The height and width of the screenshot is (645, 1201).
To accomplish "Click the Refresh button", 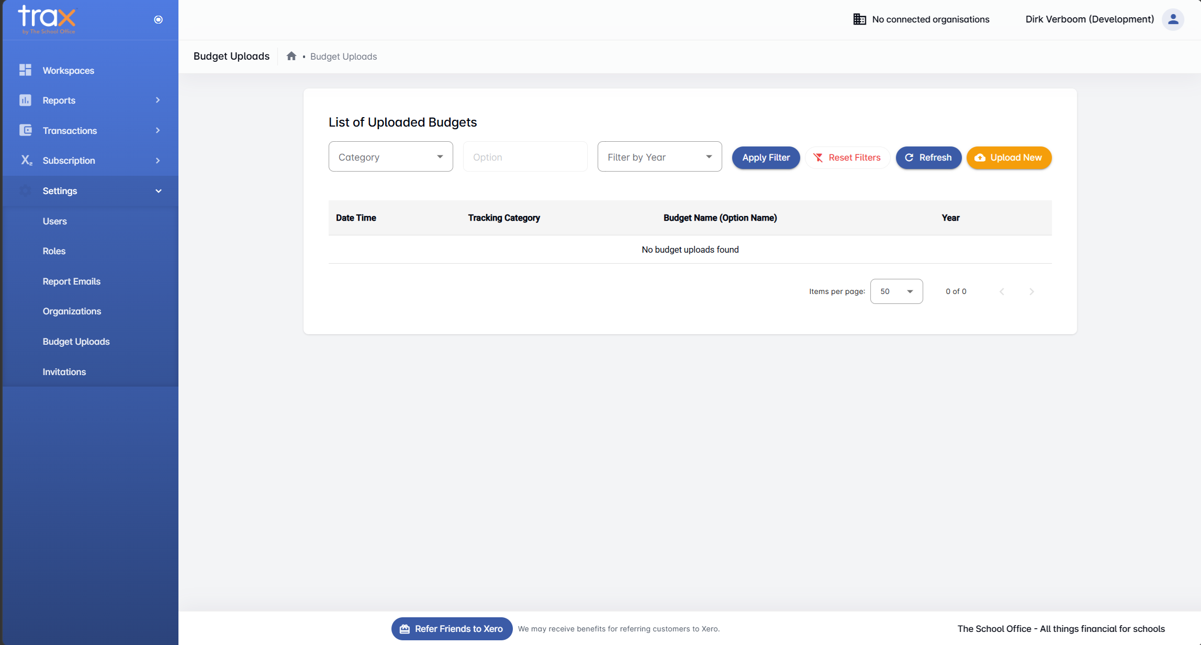I will [928, 157].
